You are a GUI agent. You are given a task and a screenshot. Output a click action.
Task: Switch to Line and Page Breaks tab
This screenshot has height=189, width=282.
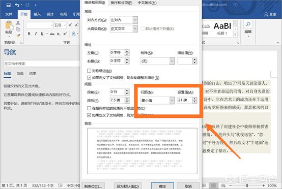click(x=121, y=3)
